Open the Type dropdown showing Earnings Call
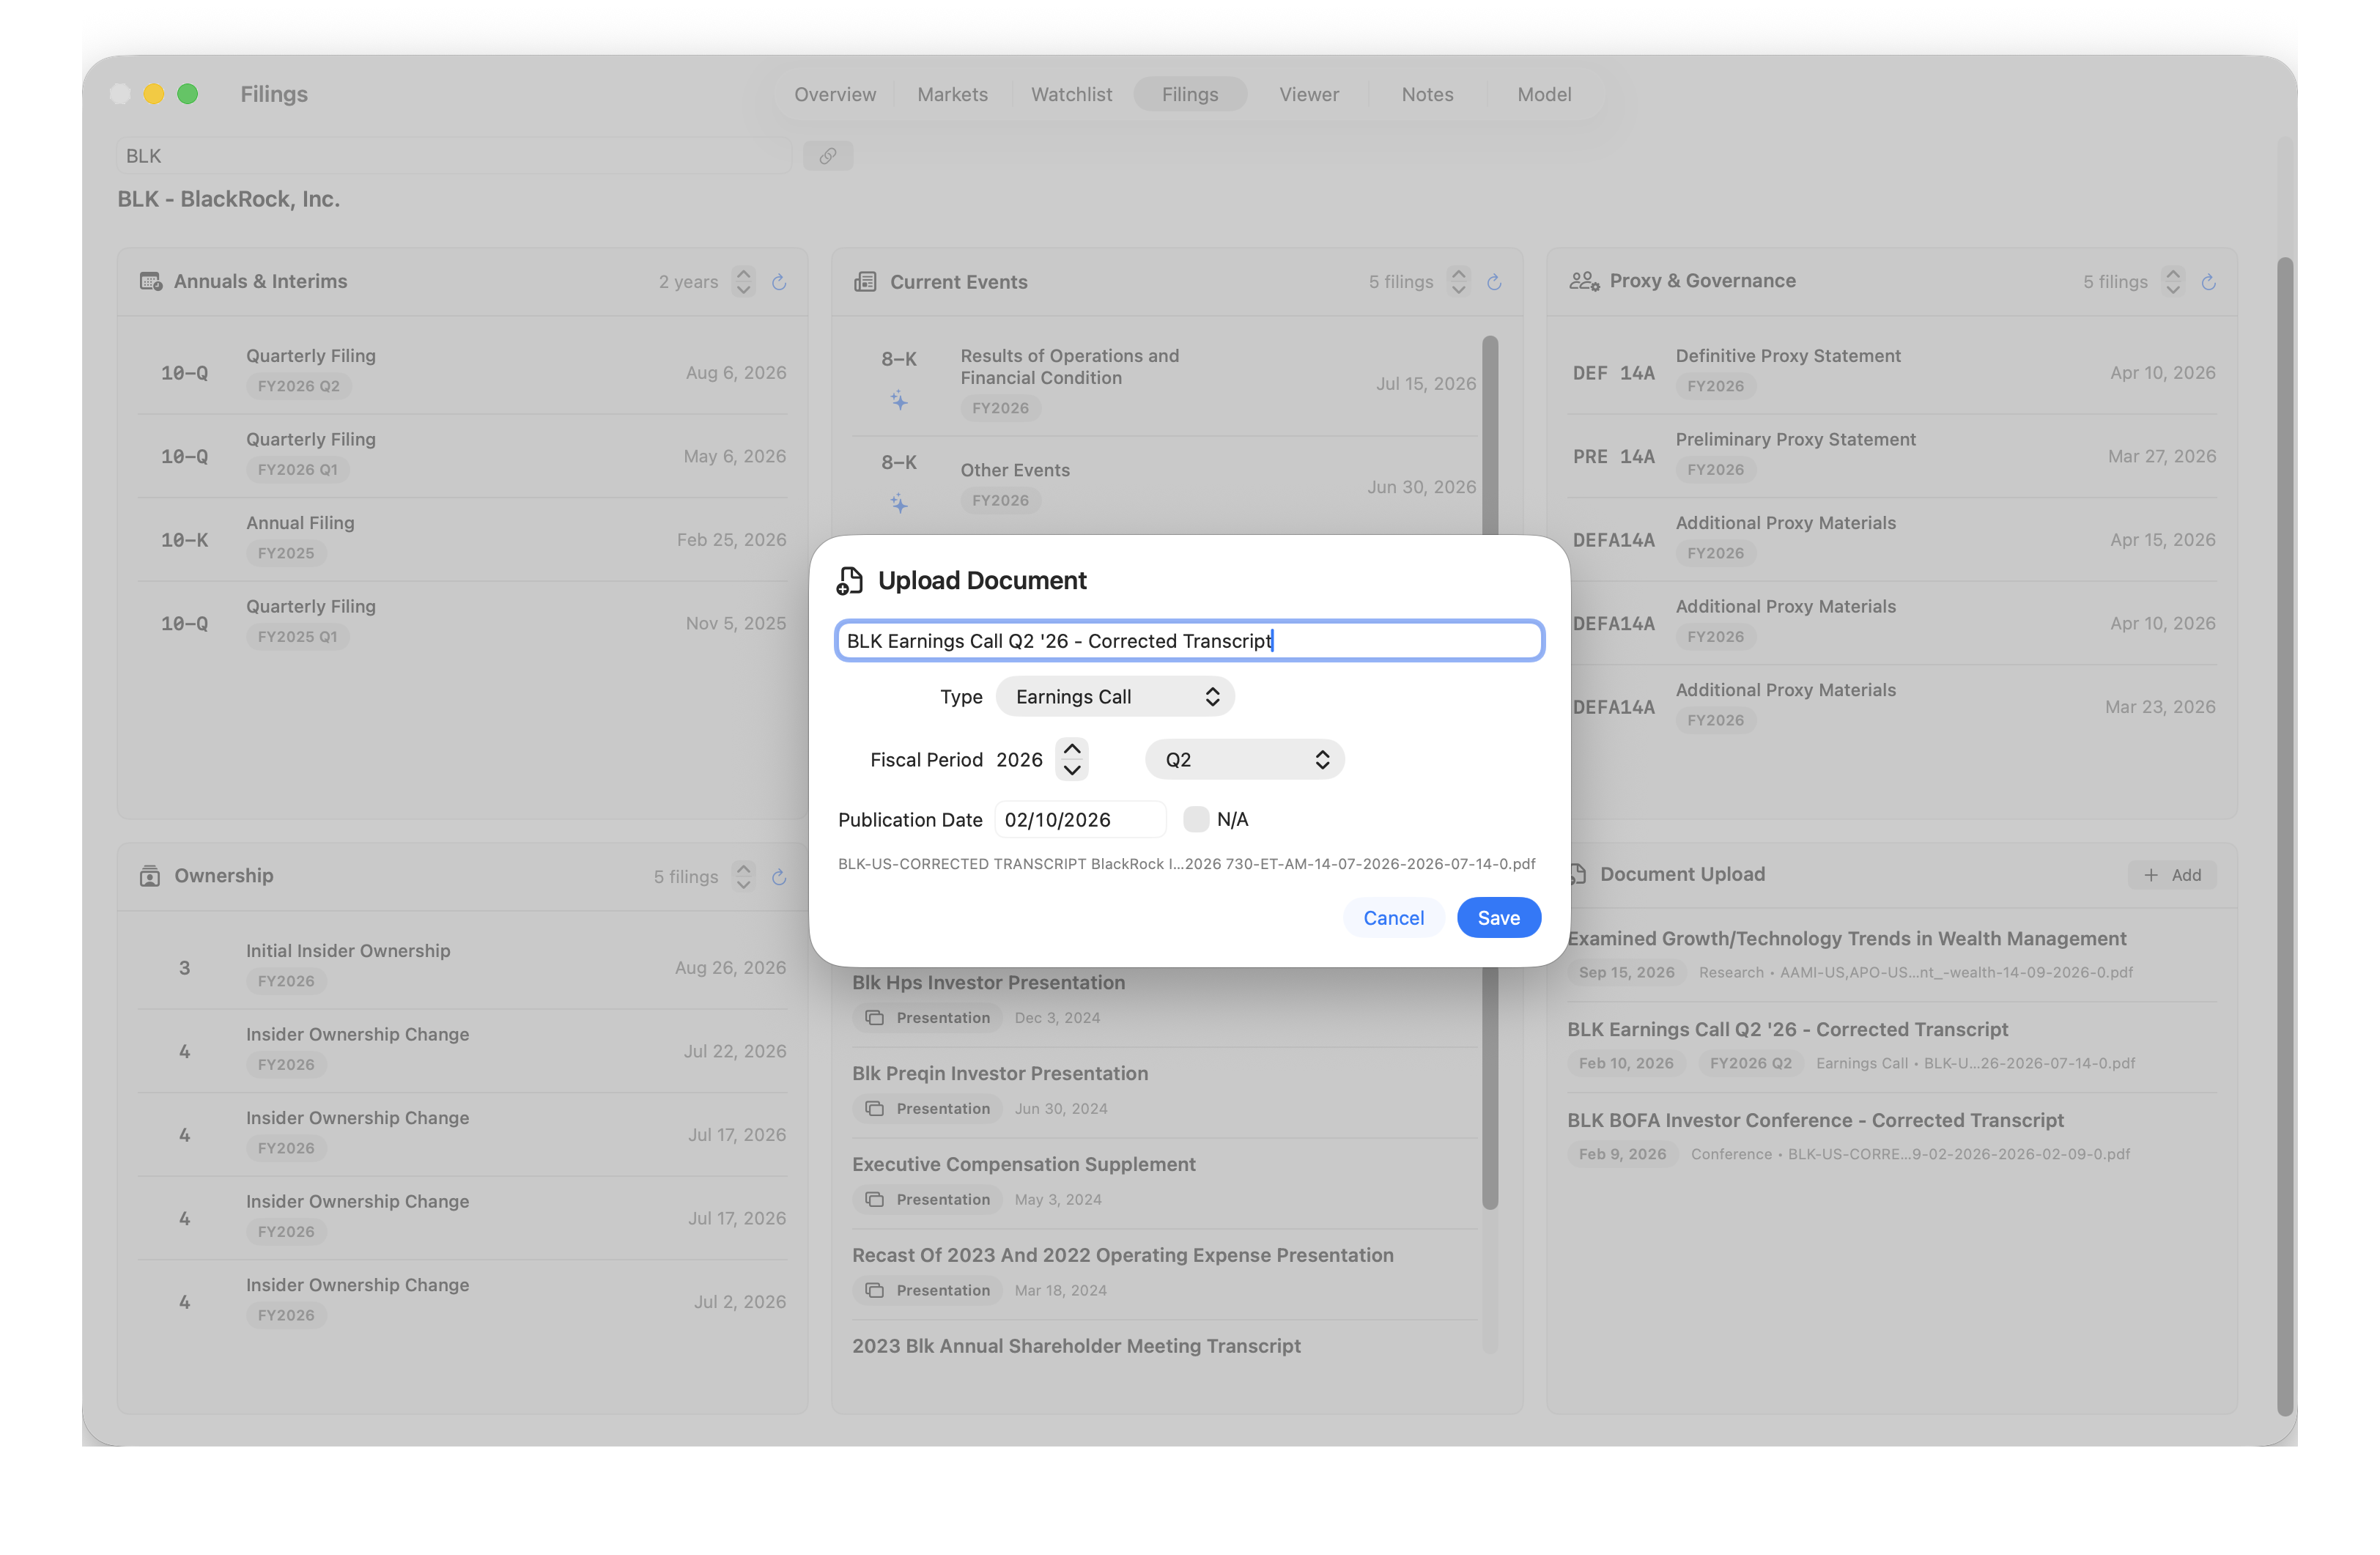Image resolution: width=2380 pixels, height=1555 pixels. click(x=1115, y=697)
